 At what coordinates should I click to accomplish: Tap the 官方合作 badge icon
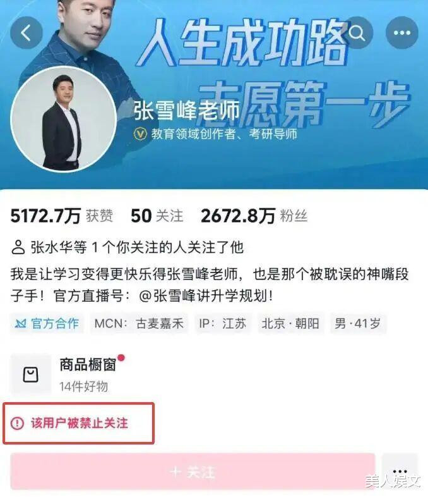(x=21, y=324)
